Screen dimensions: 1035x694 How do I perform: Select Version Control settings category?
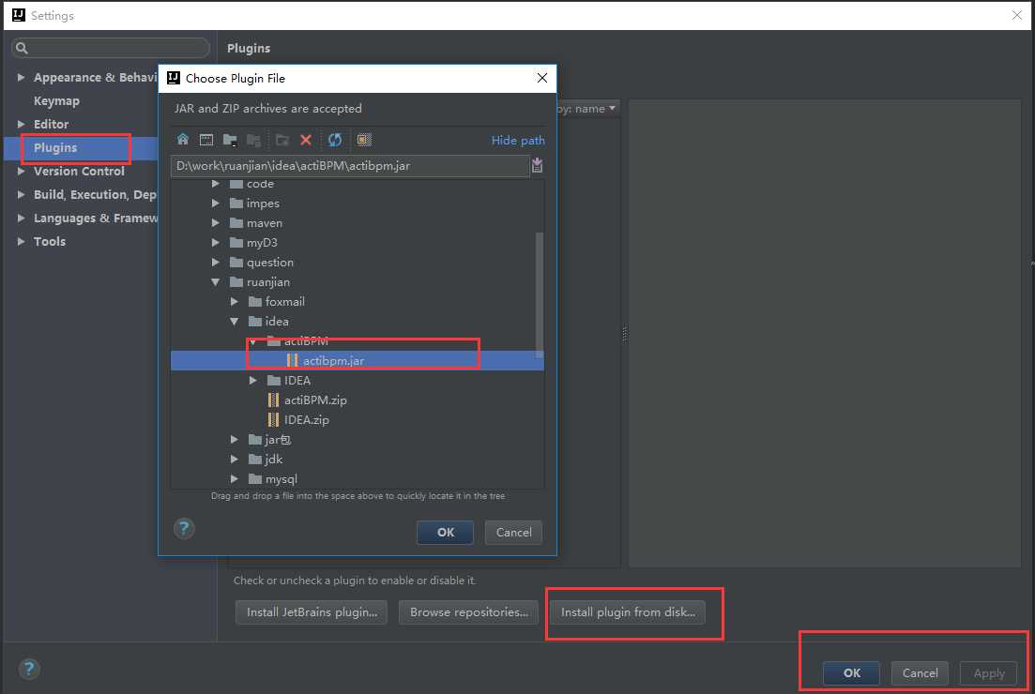click(79, 171)
